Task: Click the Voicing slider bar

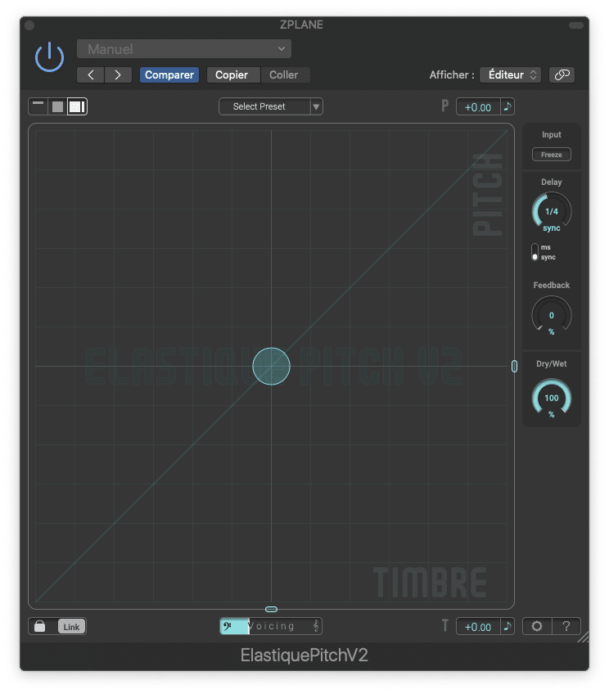Action: 271,626
